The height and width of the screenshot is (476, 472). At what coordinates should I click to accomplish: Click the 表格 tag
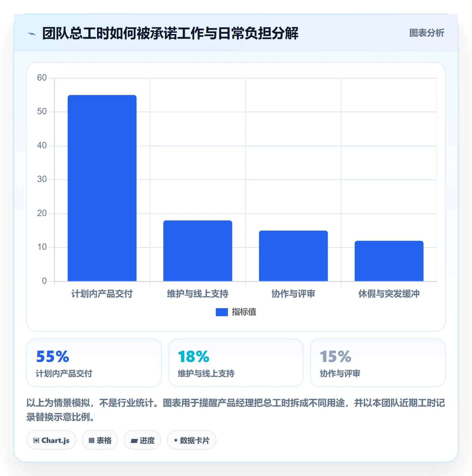click(100, 440)
